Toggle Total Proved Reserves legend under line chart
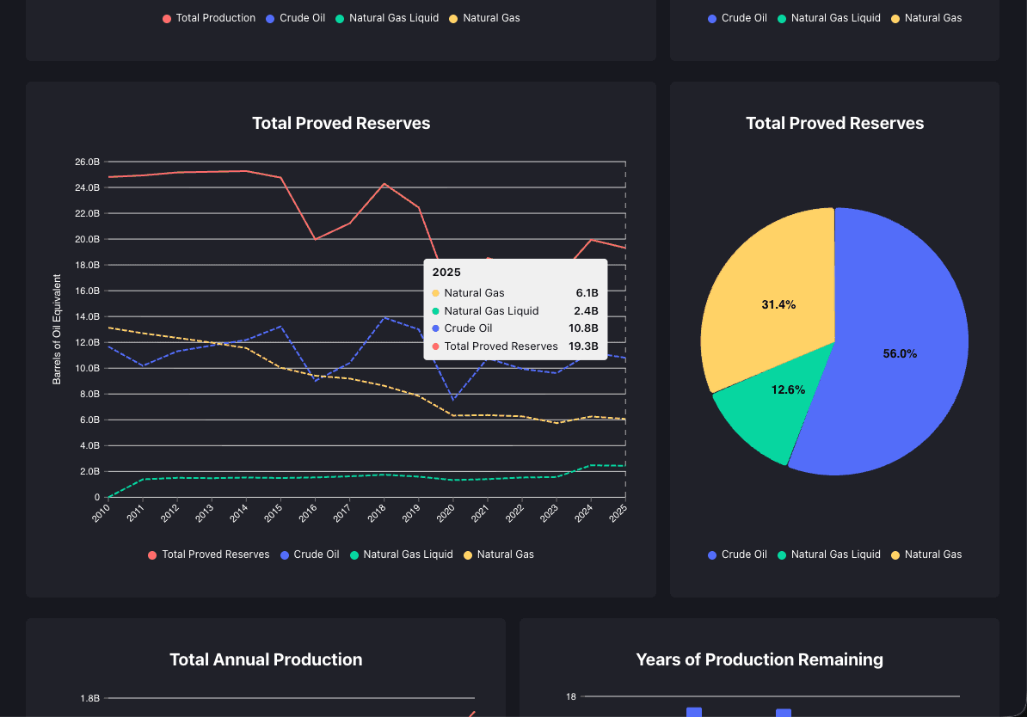Screen dimensions: 1027x717 209,555
